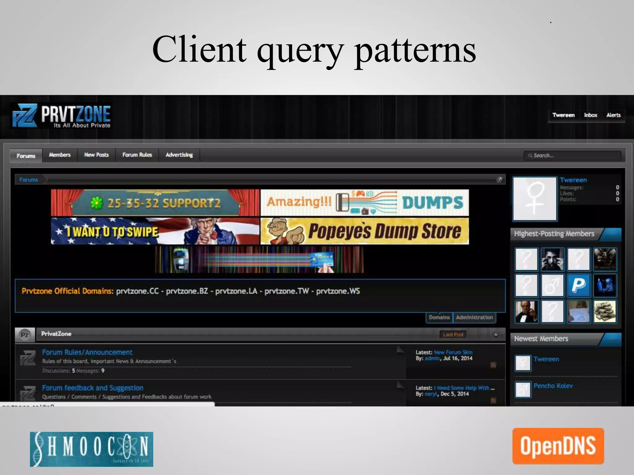This screenshot has width=634, height=475.
Task: Click Pencho Kolev's small avatar
Action: 523,389
